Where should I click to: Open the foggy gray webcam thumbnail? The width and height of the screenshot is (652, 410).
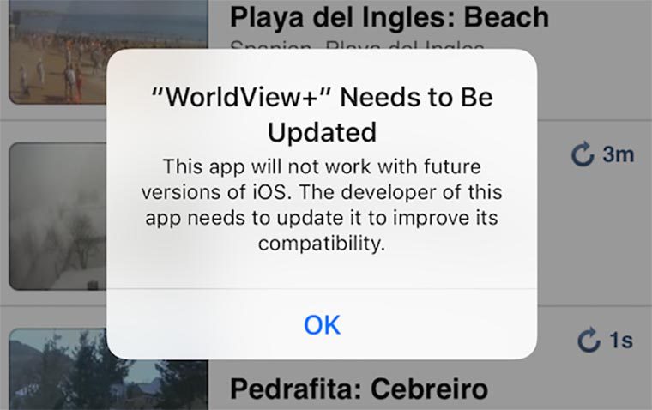(x=58, y=216)
